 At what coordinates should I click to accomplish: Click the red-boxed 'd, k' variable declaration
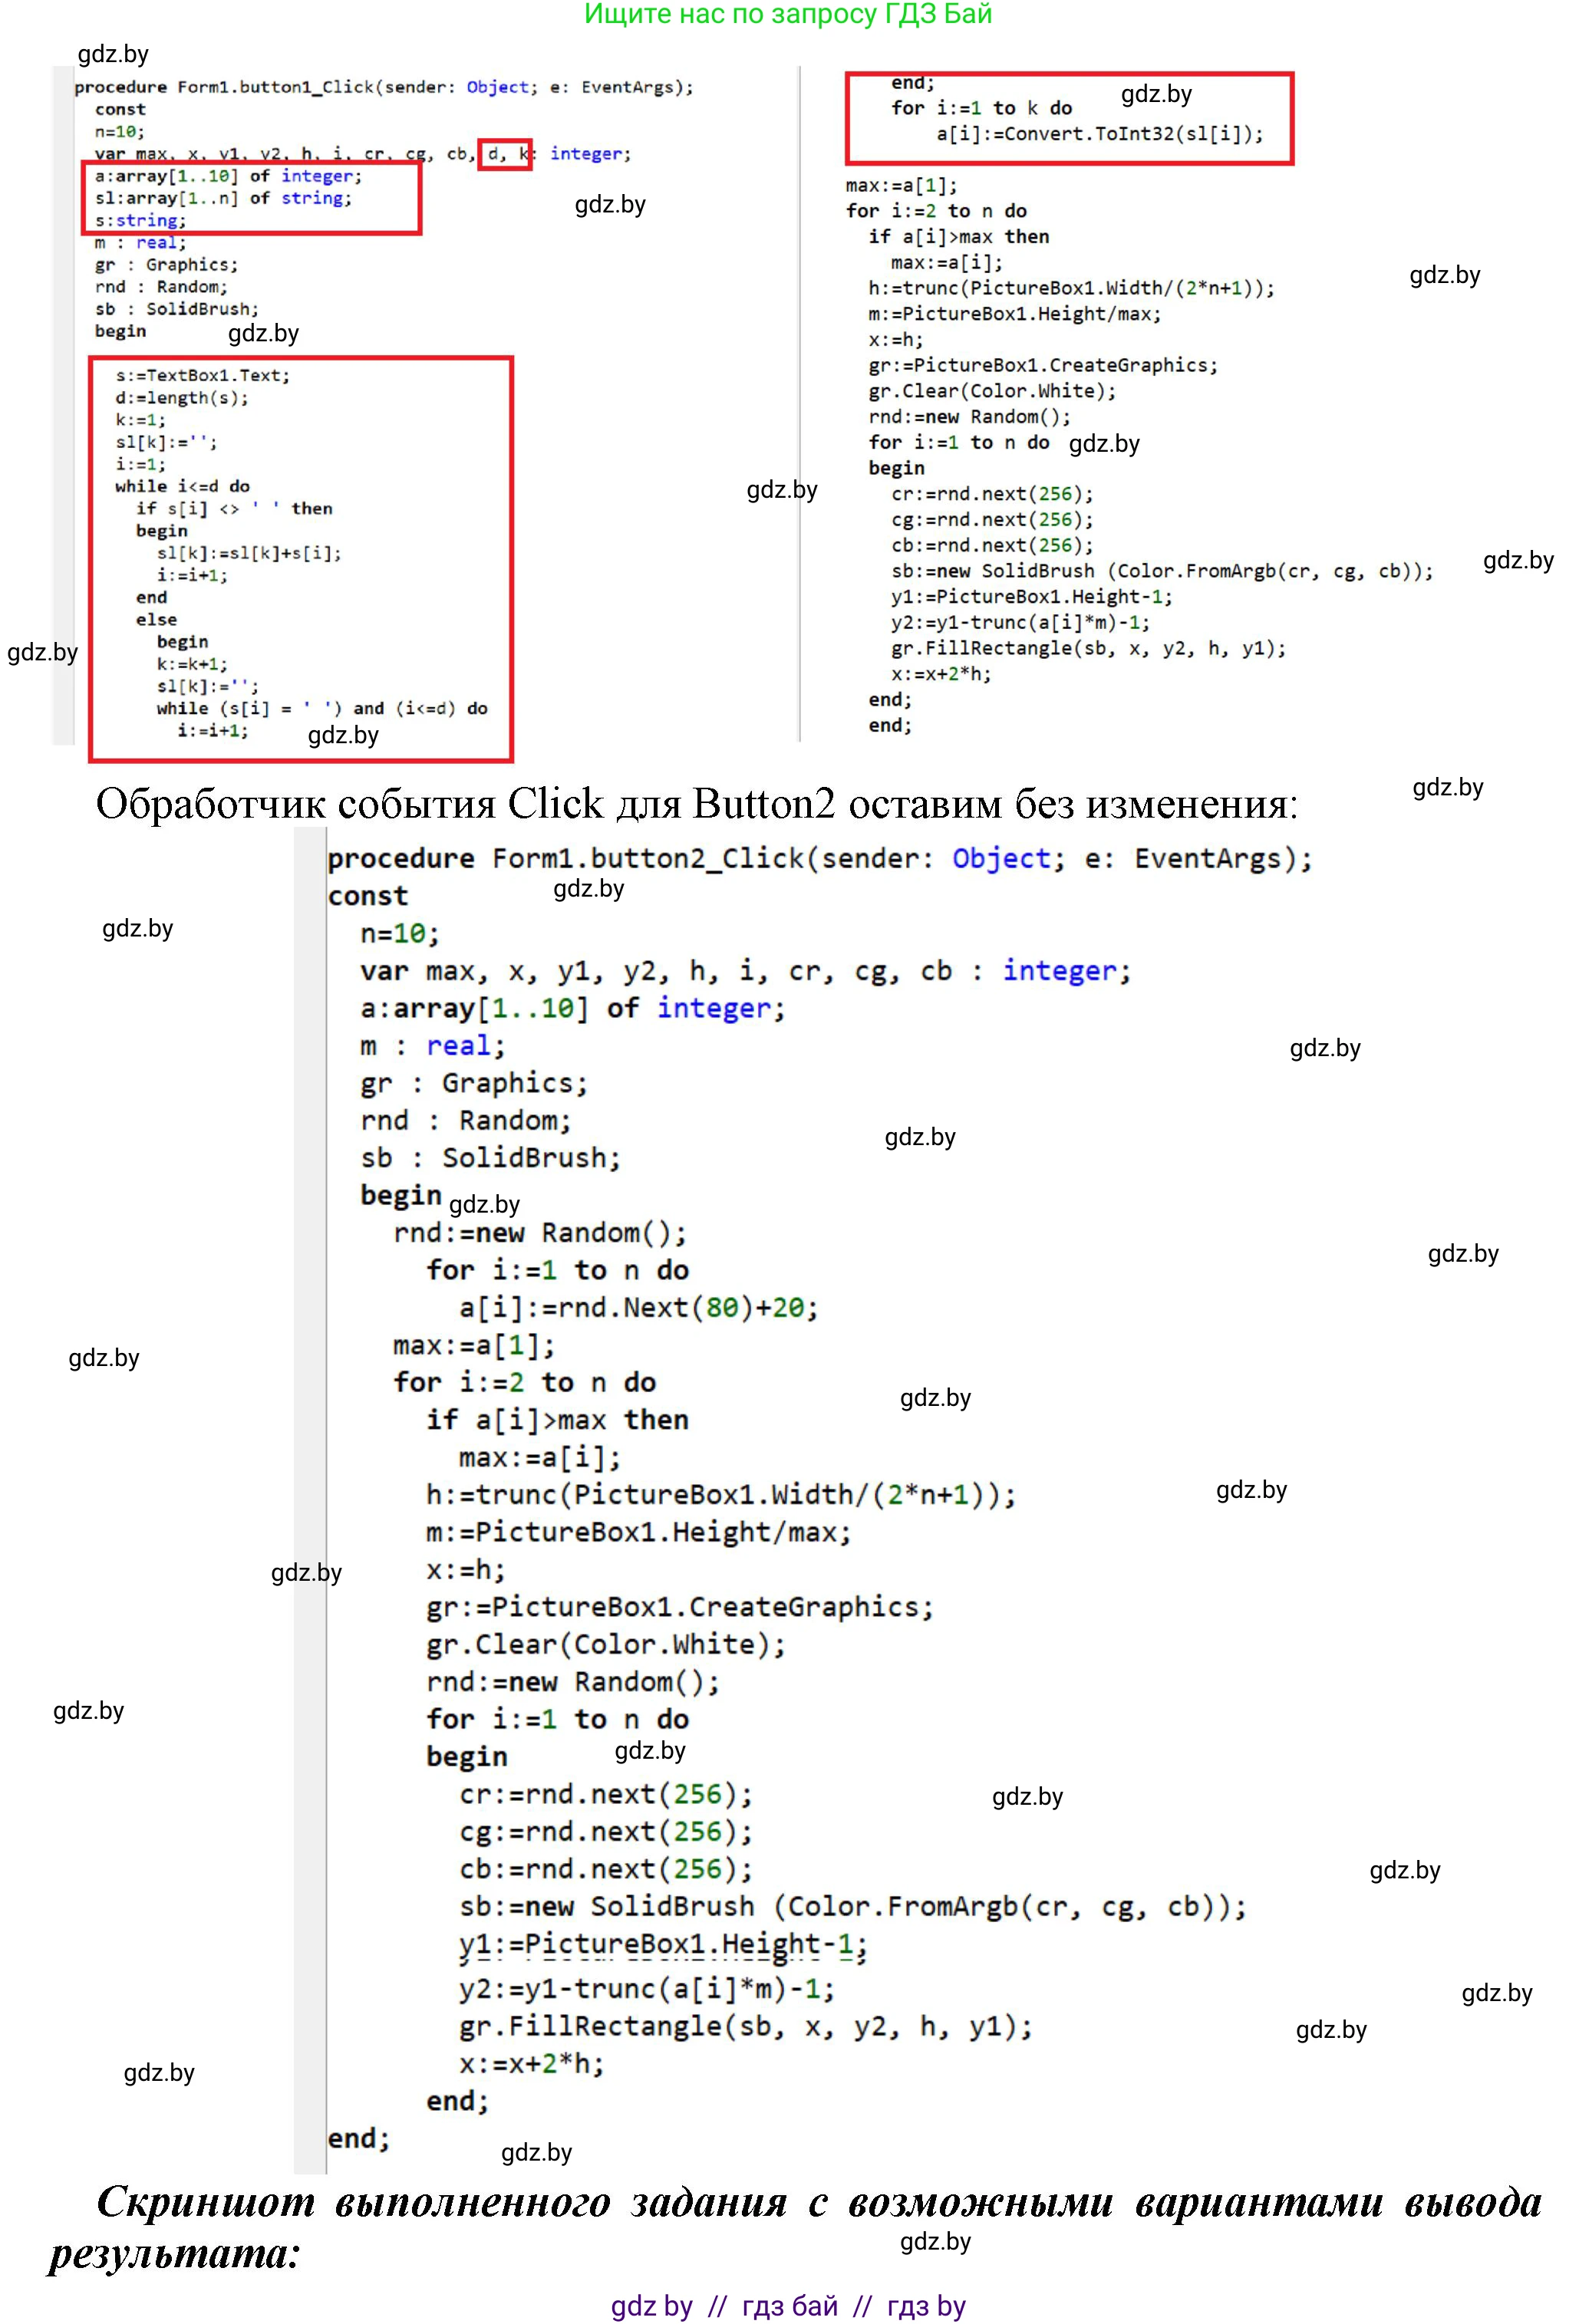(x=504, y=154)
